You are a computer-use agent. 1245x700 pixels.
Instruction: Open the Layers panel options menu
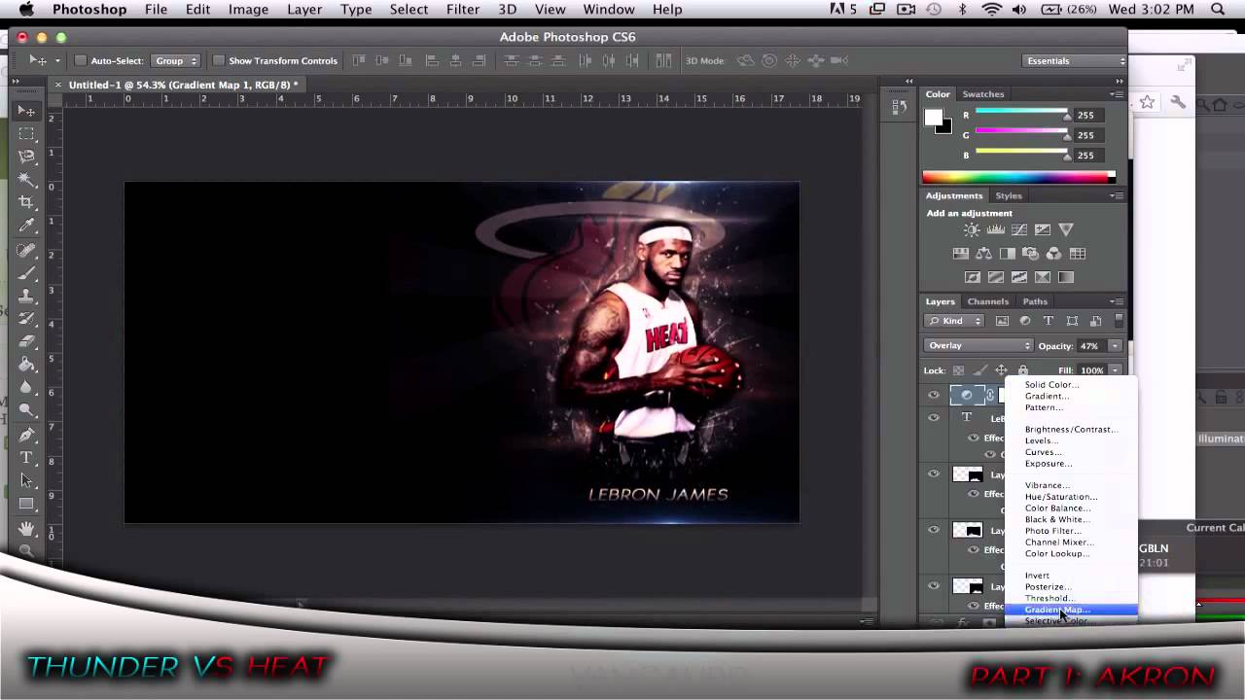(x=1116, y=301)
